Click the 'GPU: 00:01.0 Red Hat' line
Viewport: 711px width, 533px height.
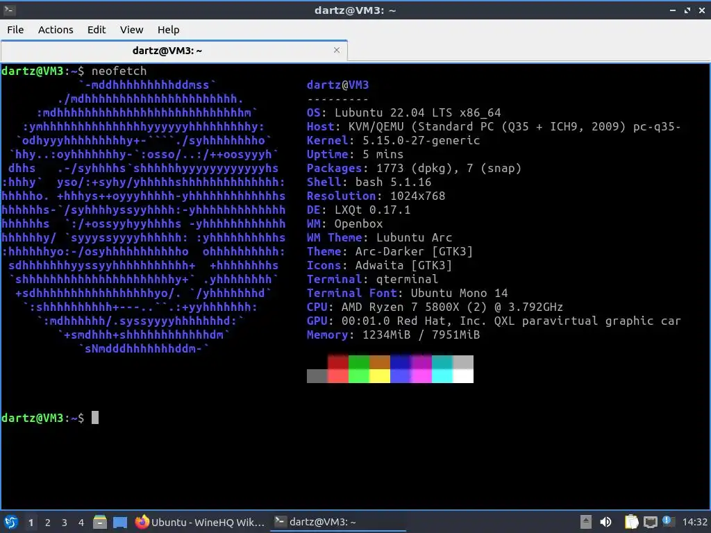(494, 321)
